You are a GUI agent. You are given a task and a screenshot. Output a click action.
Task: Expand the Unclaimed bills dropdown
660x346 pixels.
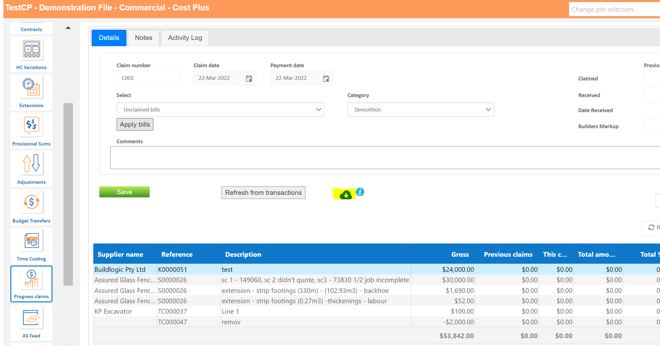point(220,110)
